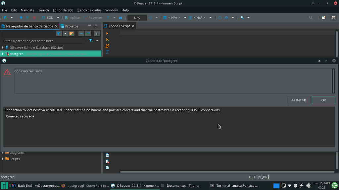This screenshot has height=190, width=339.
Task: Click the OK button in error dialog
Action: [323, 100]
